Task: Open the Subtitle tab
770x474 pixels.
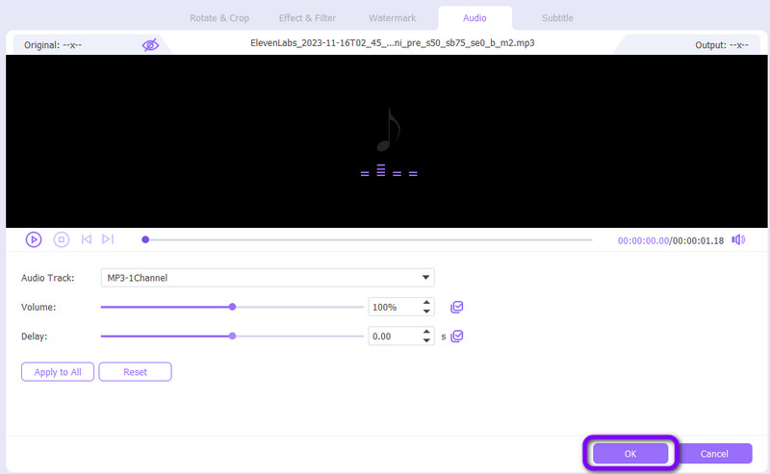Action: [557, 18]
